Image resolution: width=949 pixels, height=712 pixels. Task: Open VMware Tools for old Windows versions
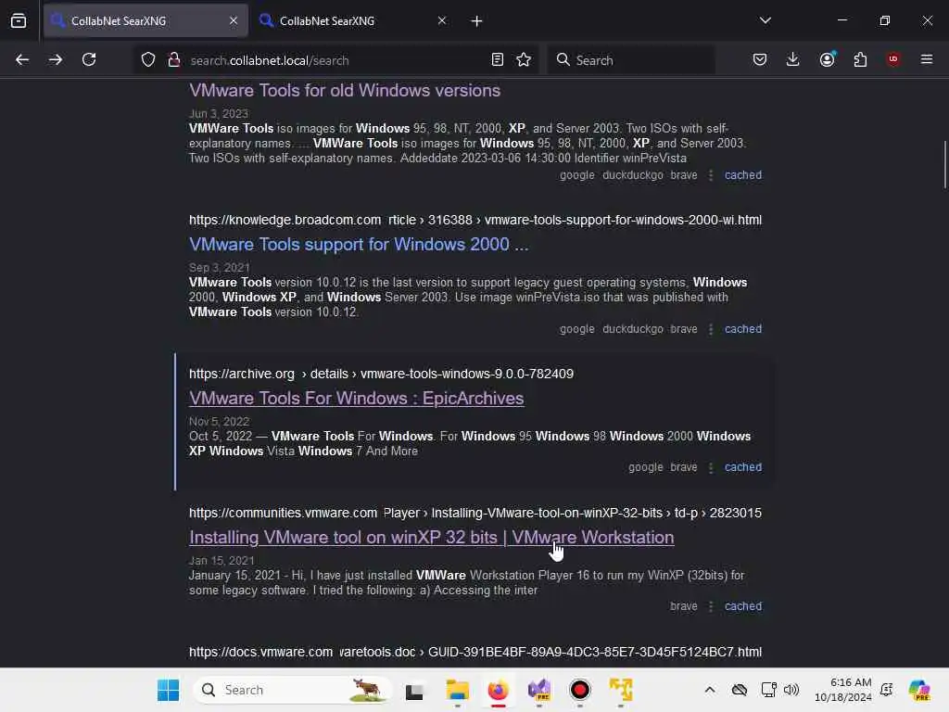click(x=345, y=91)
